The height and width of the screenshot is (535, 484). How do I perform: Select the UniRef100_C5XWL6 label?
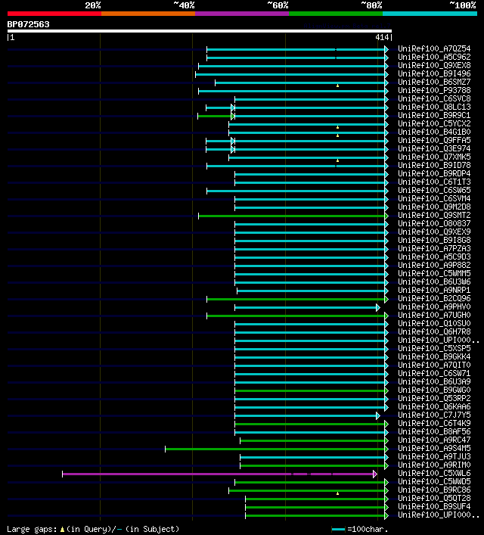point(434,473)
